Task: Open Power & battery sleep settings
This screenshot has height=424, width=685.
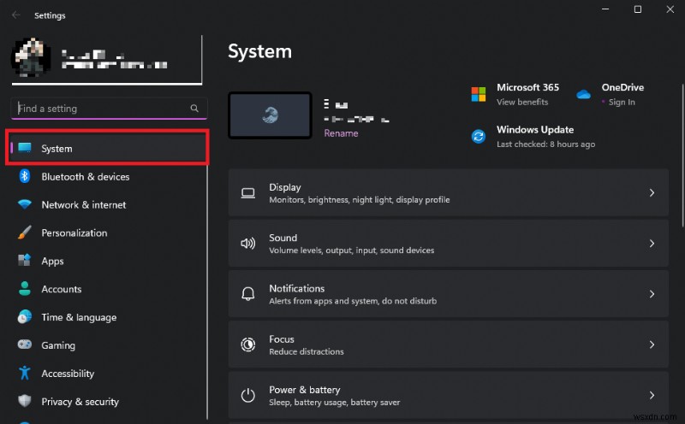Action: (x=448, y=395)
